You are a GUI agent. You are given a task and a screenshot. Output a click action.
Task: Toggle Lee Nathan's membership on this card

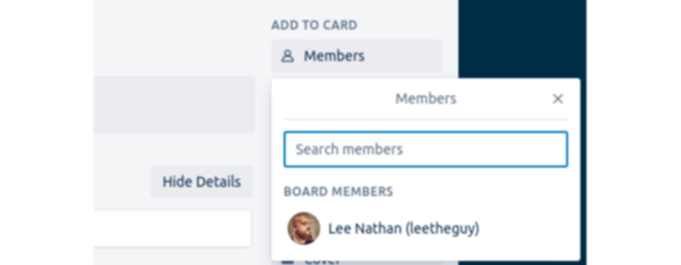426,229
